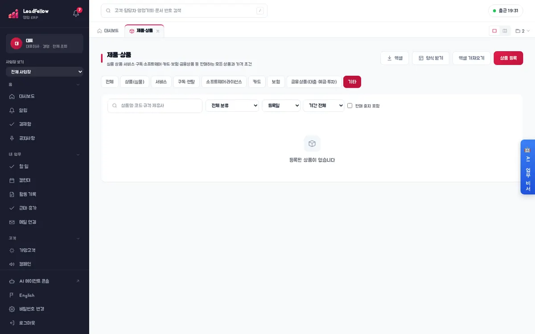The image size is (535, 334).
Task: Click the 메일 연결 envelope icon
Action: click(12, 222)
